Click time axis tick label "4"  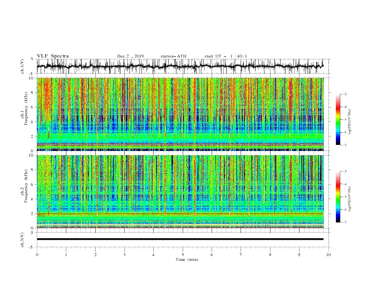click(x=153, y=255)
